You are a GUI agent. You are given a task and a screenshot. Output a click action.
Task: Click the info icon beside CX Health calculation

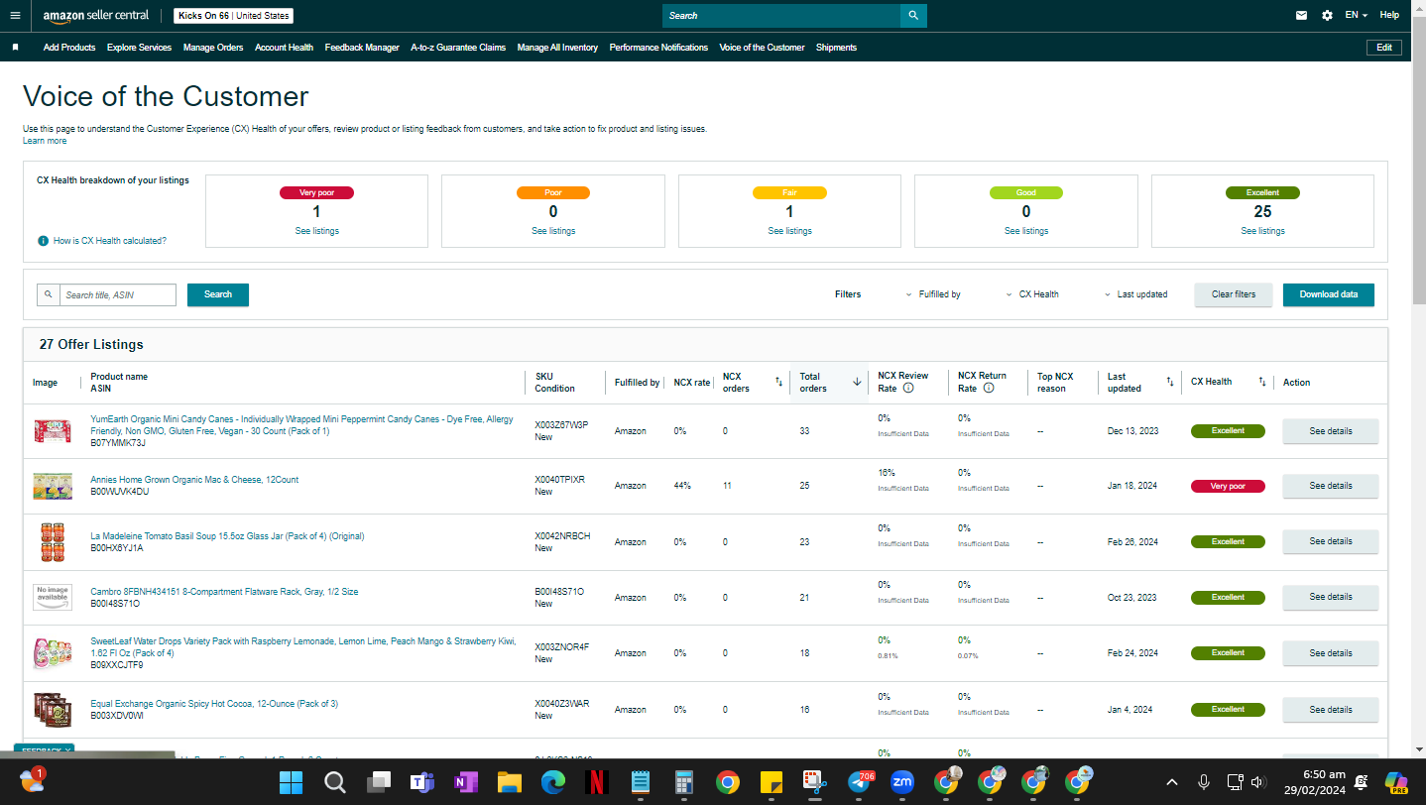pyautogui.click(x=43, y=241)
